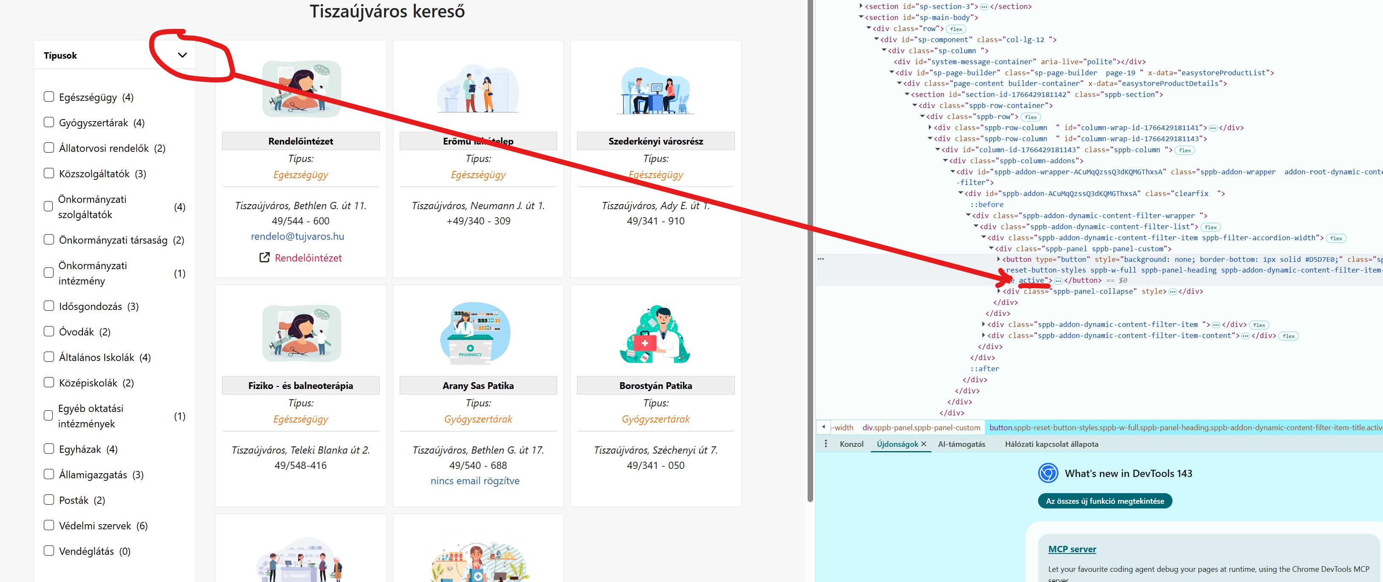Click the flex badge on sppb-addon-dynamic-content-filter-list
This screenshot has width=1383, height=582.
[1210, 227]
